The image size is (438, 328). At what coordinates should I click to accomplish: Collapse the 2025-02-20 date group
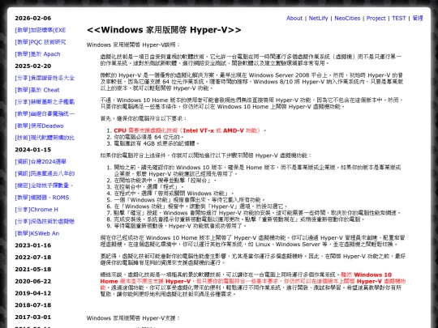33,66
